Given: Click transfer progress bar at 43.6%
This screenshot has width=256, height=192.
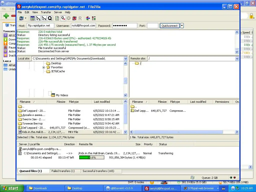Looking at the screenshot, I should coord(92,157).
